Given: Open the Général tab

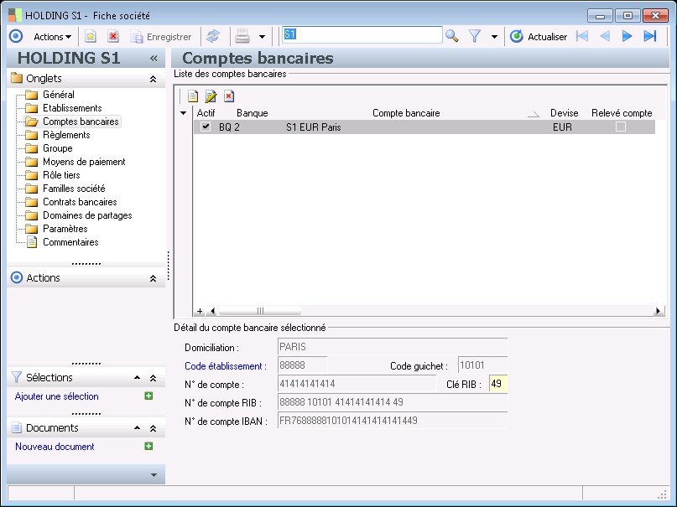Looking at the screenshot, I should tap(58, 95).
